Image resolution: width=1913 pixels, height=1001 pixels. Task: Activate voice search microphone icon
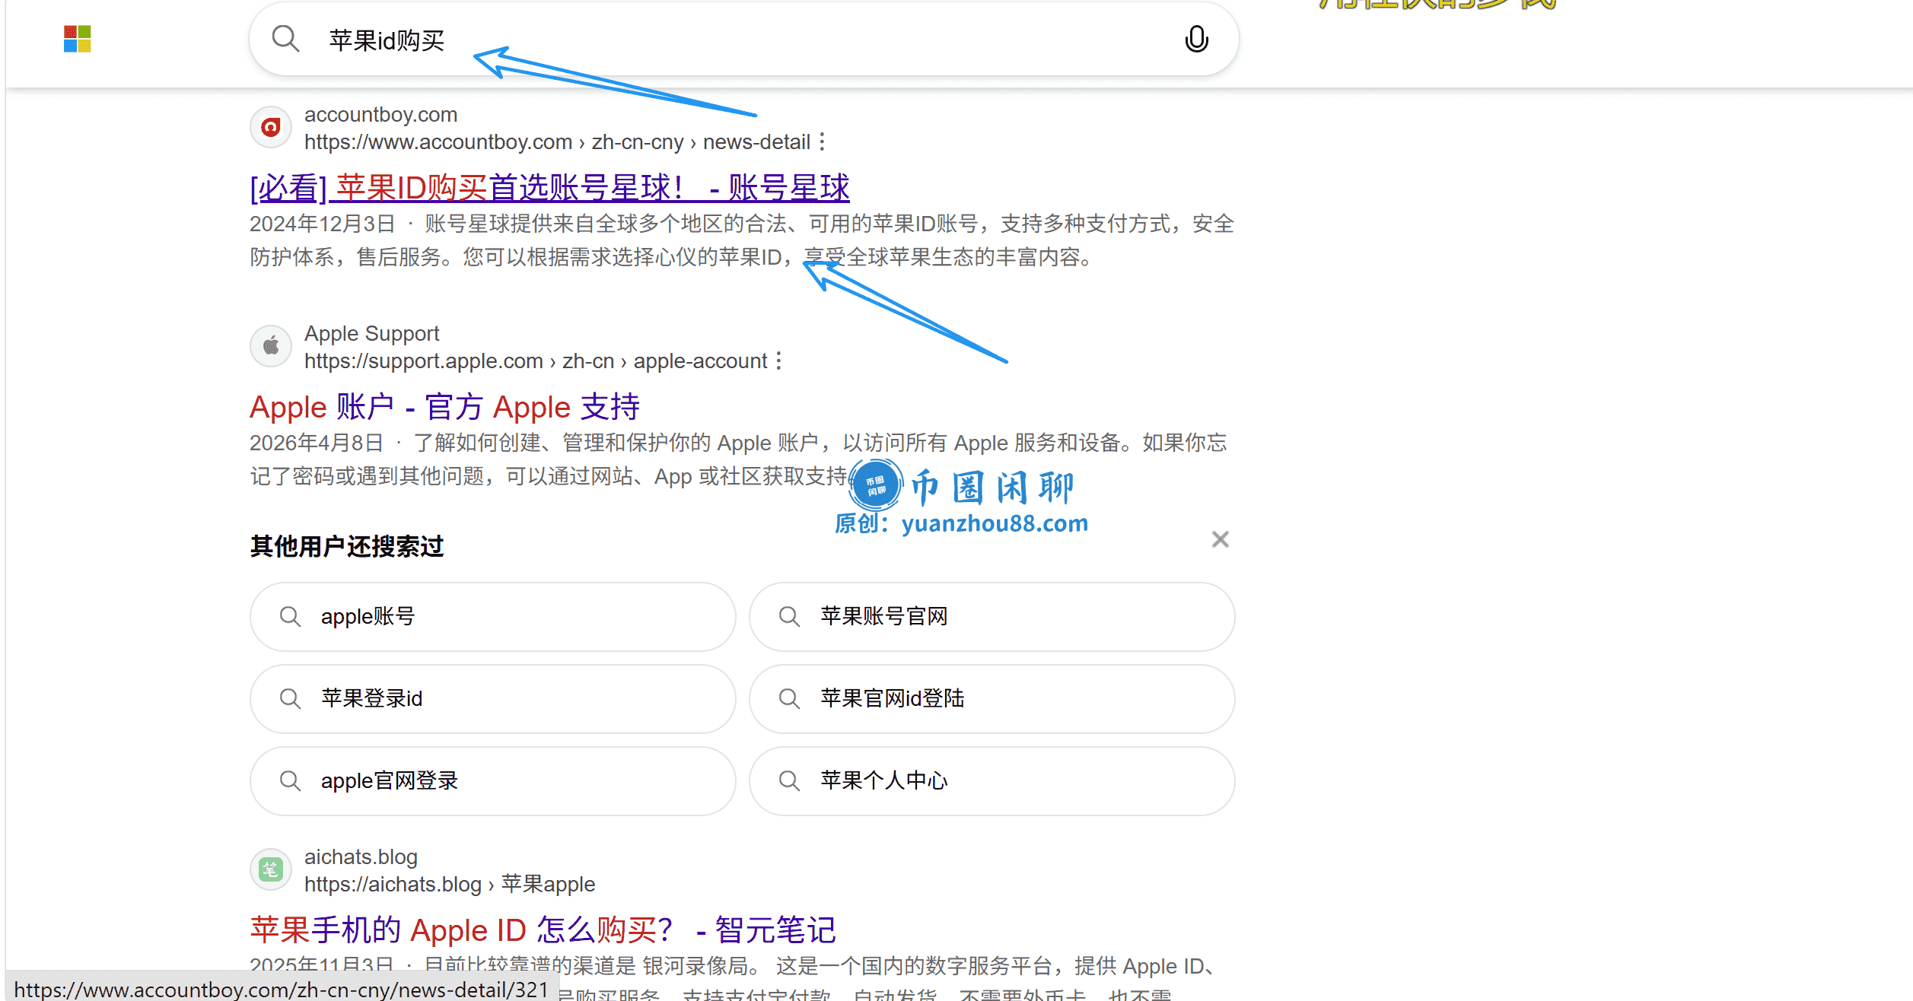coord(1196,39)
